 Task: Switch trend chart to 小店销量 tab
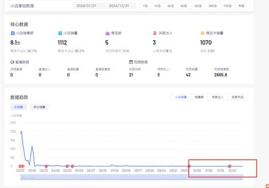click(x=180, y=97)
